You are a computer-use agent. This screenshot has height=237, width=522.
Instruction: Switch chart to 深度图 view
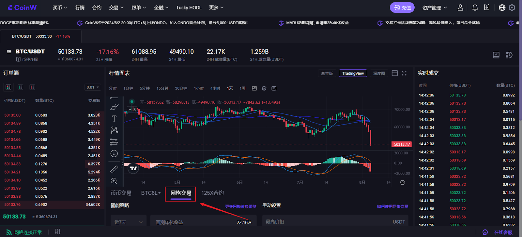[x=379, y=73]
